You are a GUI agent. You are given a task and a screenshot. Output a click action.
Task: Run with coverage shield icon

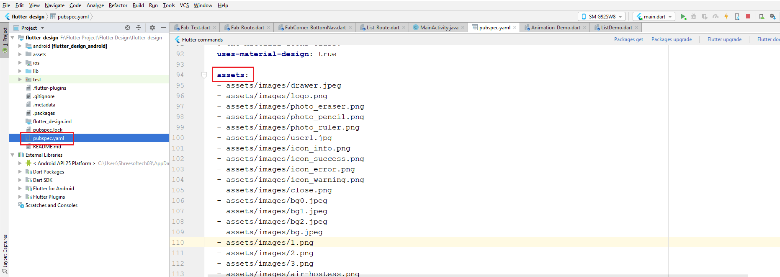point(705,17)
